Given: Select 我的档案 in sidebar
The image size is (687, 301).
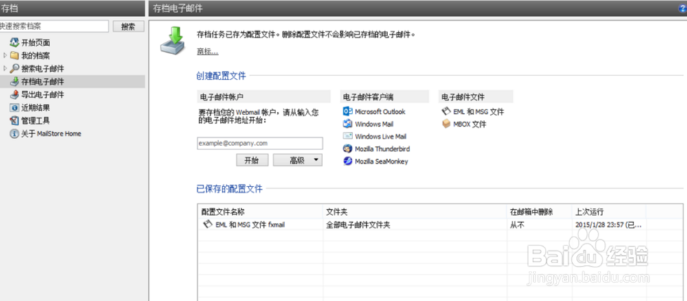Looking at the screenshot, I should tap(36, 56).
